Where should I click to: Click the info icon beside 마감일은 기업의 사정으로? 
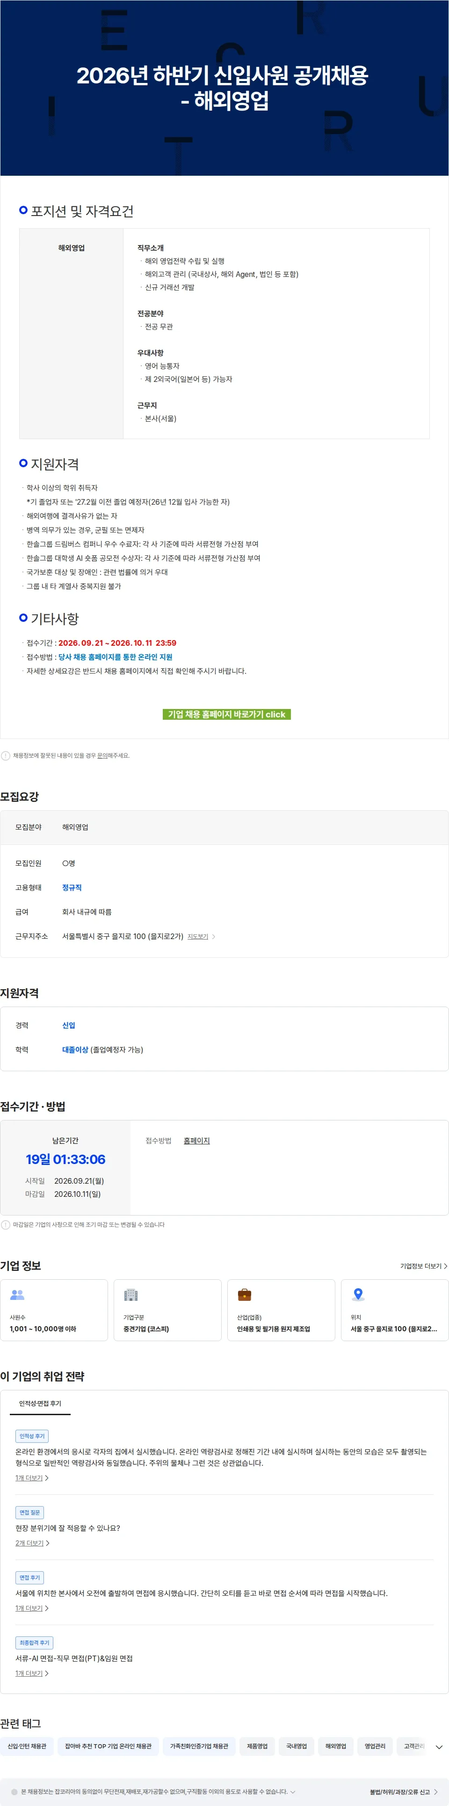[6, 1224]
